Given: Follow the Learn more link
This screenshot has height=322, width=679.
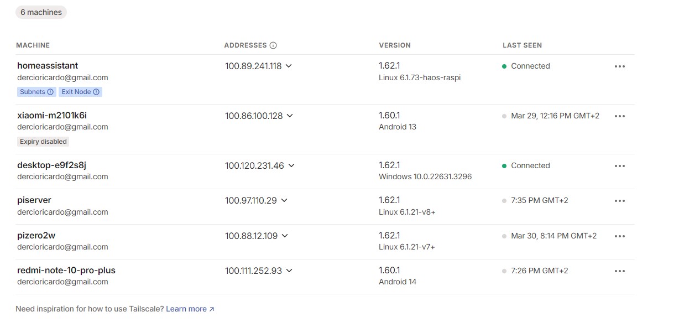Looking at the screenshot, I should [190, 309].
